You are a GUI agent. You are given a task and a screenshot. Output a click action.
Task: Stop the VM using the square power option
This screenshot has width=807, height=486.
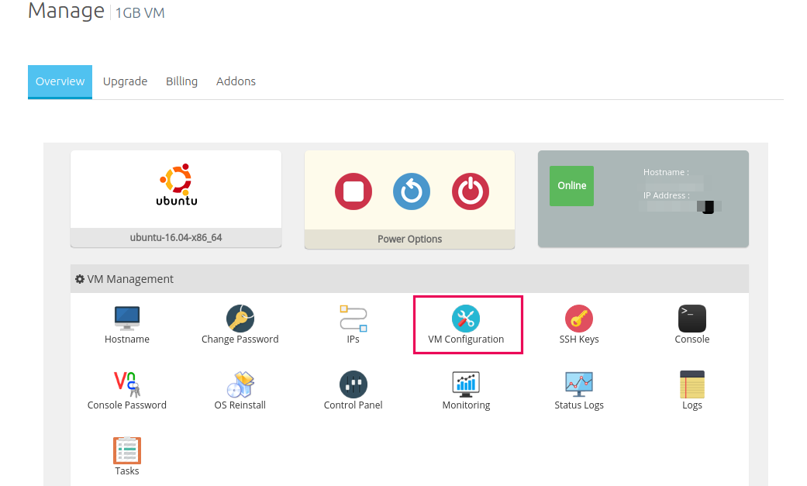coord(353,191)
